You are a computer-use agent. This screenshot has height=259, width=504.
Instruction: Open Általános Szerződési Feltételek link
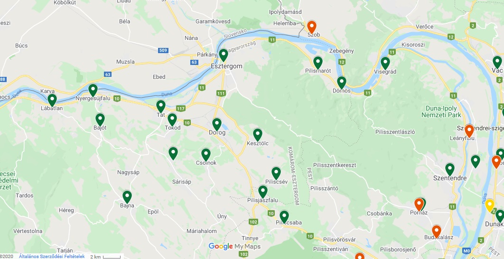click(x=52, y=257)
